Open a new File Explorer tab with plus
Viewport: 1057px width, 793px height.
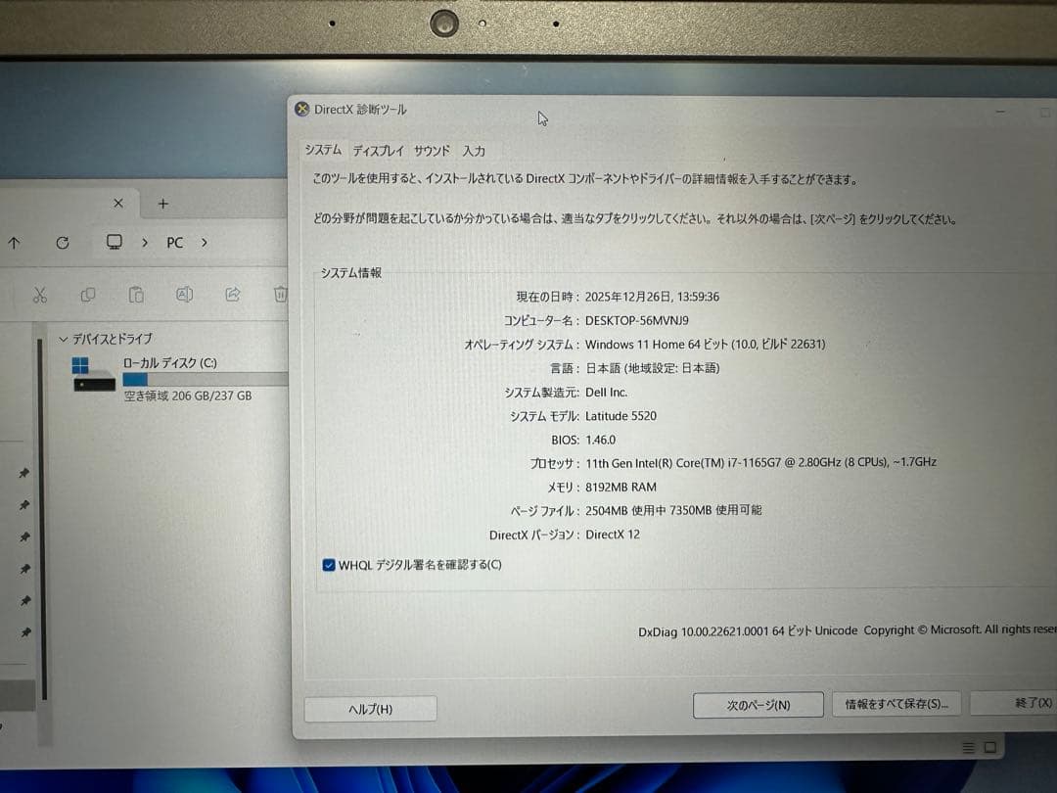tap(162, 203)
